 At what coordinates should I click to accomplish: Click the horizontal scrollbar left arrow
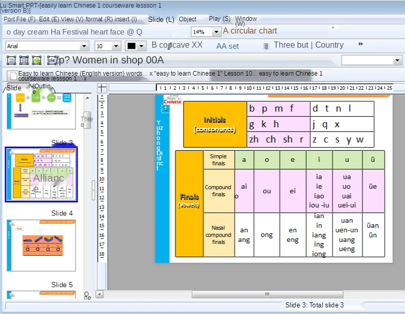(100, 294)
